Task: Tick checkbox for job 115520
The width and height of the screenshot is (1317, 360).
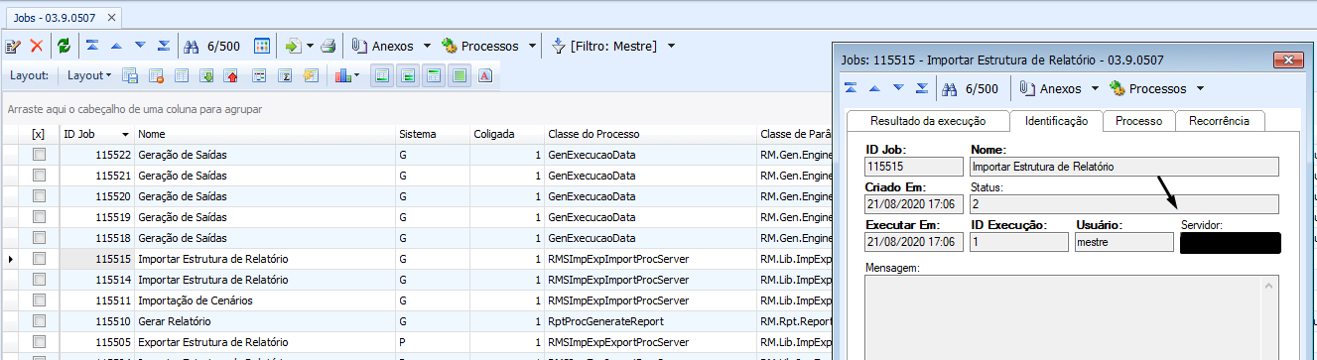Action: 39,196
